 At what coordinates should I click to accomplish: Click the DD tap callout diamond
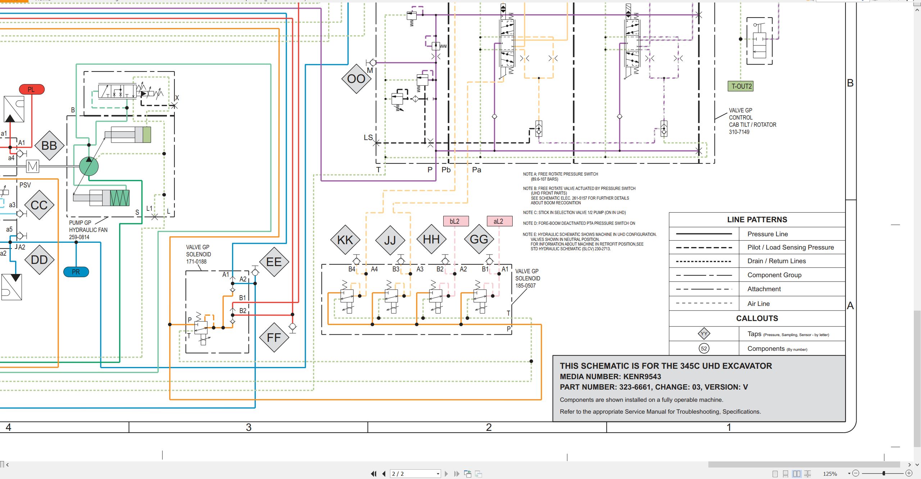click(x=39, y=260)
